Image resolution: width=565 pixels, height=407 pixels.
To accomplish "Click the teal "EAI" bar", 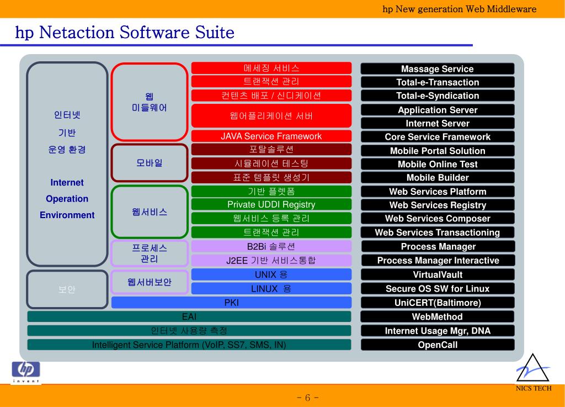I will (189, 316).
